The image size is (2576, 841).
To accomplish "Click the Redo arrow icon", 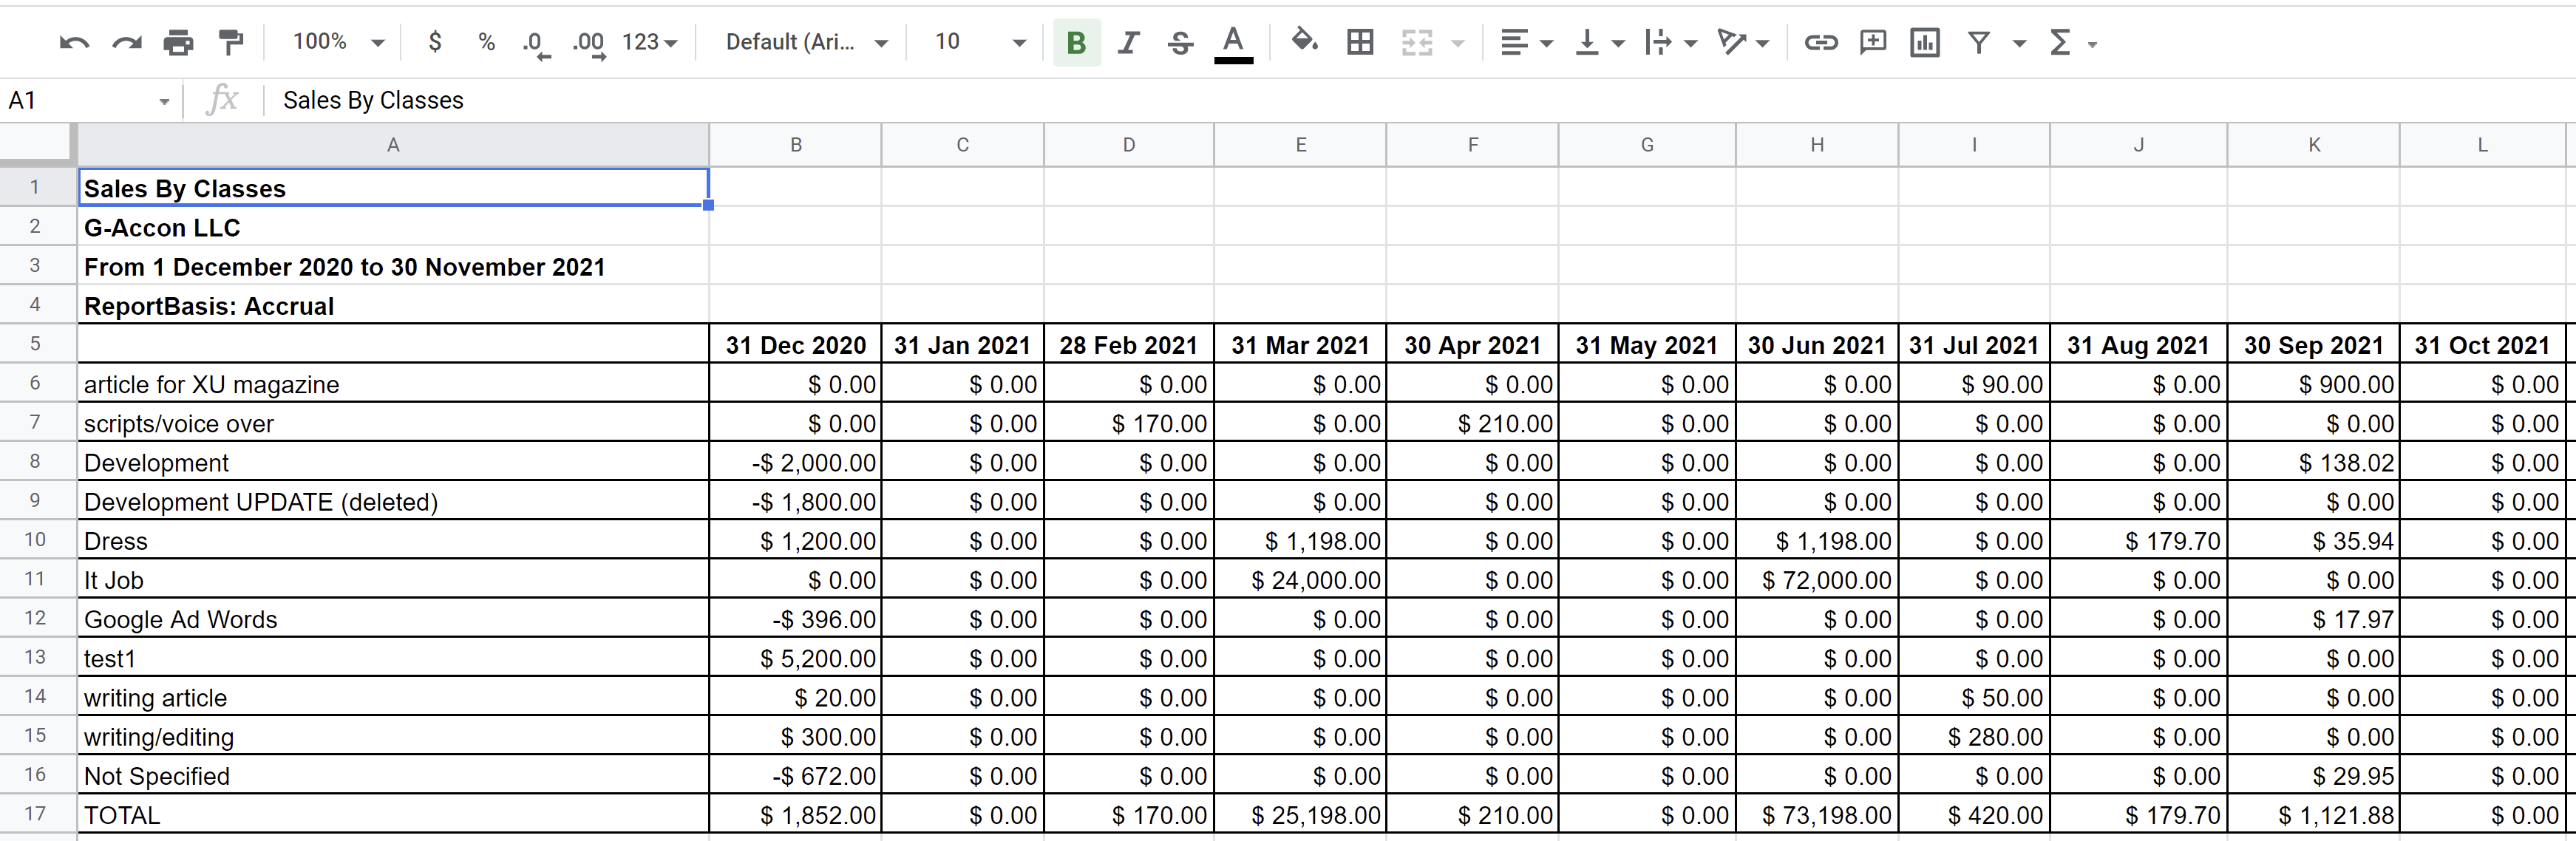I will click(x=126, y=42).
